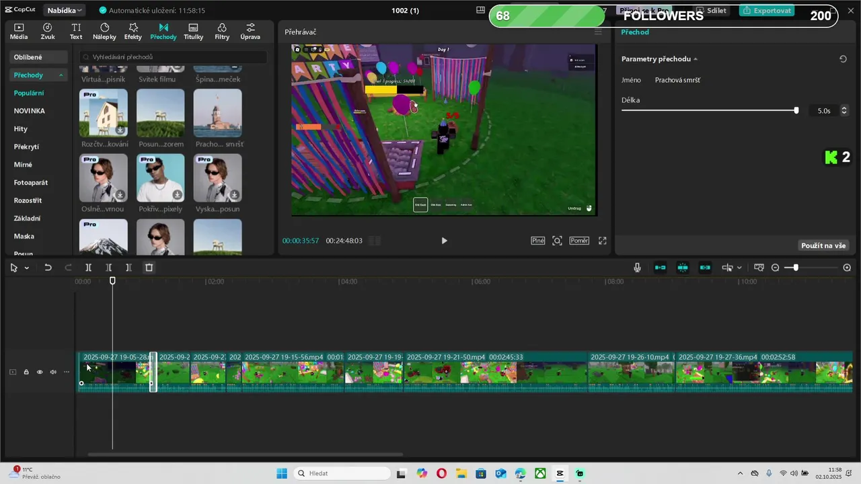Open the Efekty tab
Image resolution: width=861 pixels, height=484 pixels.
133,32
